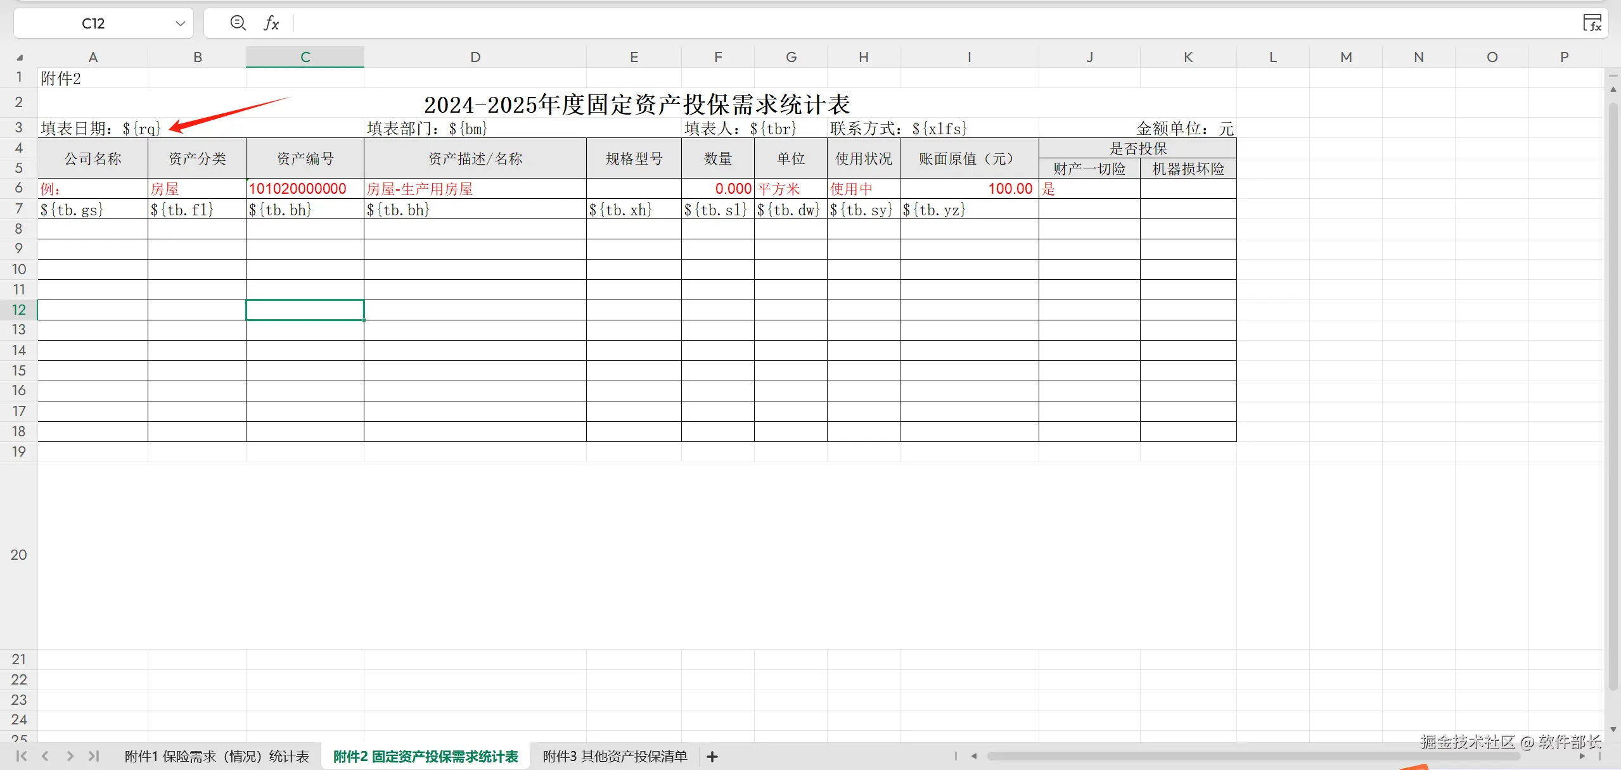This screenshot has height=770, width=1621.
Task: Select the 附件2 固定资产投保需求统计表 tab
Action: pos(425,757)
